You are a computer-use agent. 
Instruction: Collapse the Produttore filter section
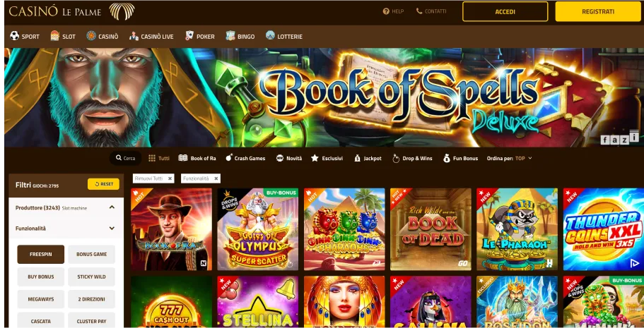click(112, 207)
